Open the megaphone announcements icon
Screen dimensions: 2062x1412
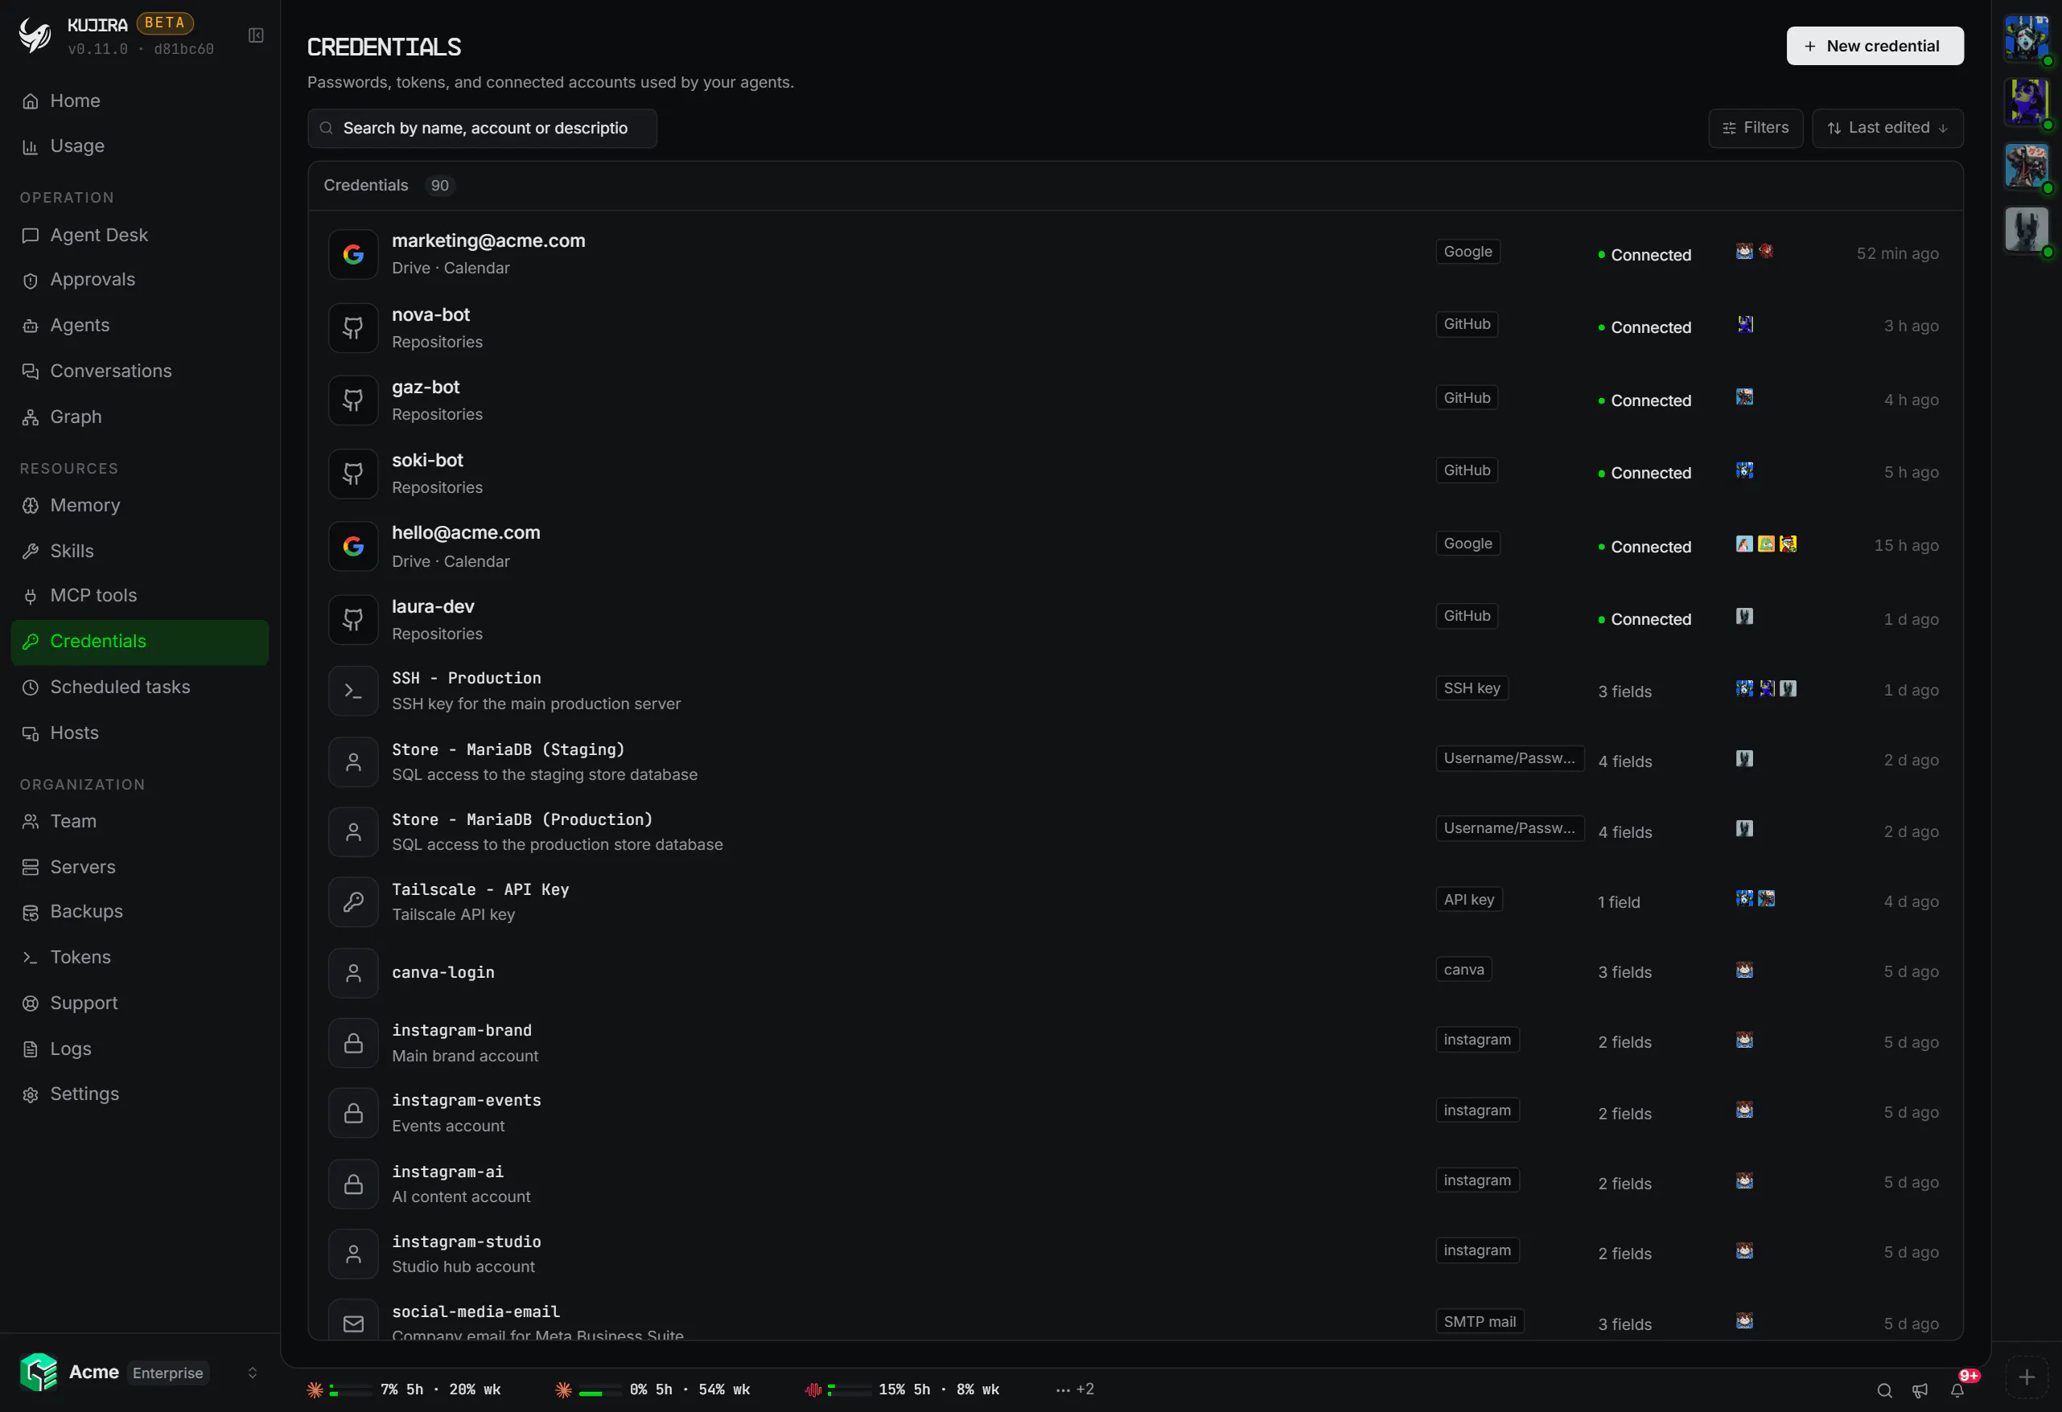pyautogui.click(x=1920, y=1389)
